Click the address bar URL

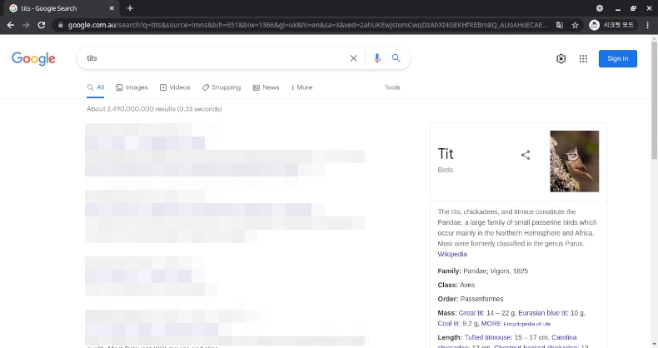tap(307, 25)
